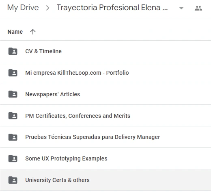Click the Trayectoria Profesional Elena breadcrumb title

(x=112, y=7)
